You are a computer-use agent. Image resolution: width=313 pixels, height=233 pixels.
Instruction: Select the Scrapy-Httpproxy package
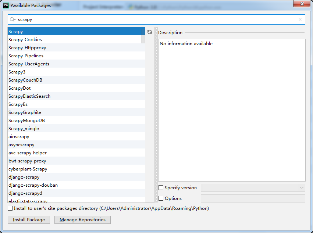76,48
